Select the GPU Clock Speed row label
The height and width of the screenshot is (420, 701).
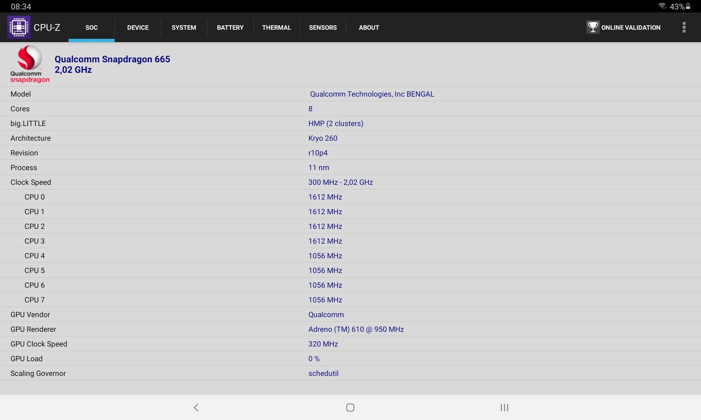pyautogui.click(x=39, y=344)
